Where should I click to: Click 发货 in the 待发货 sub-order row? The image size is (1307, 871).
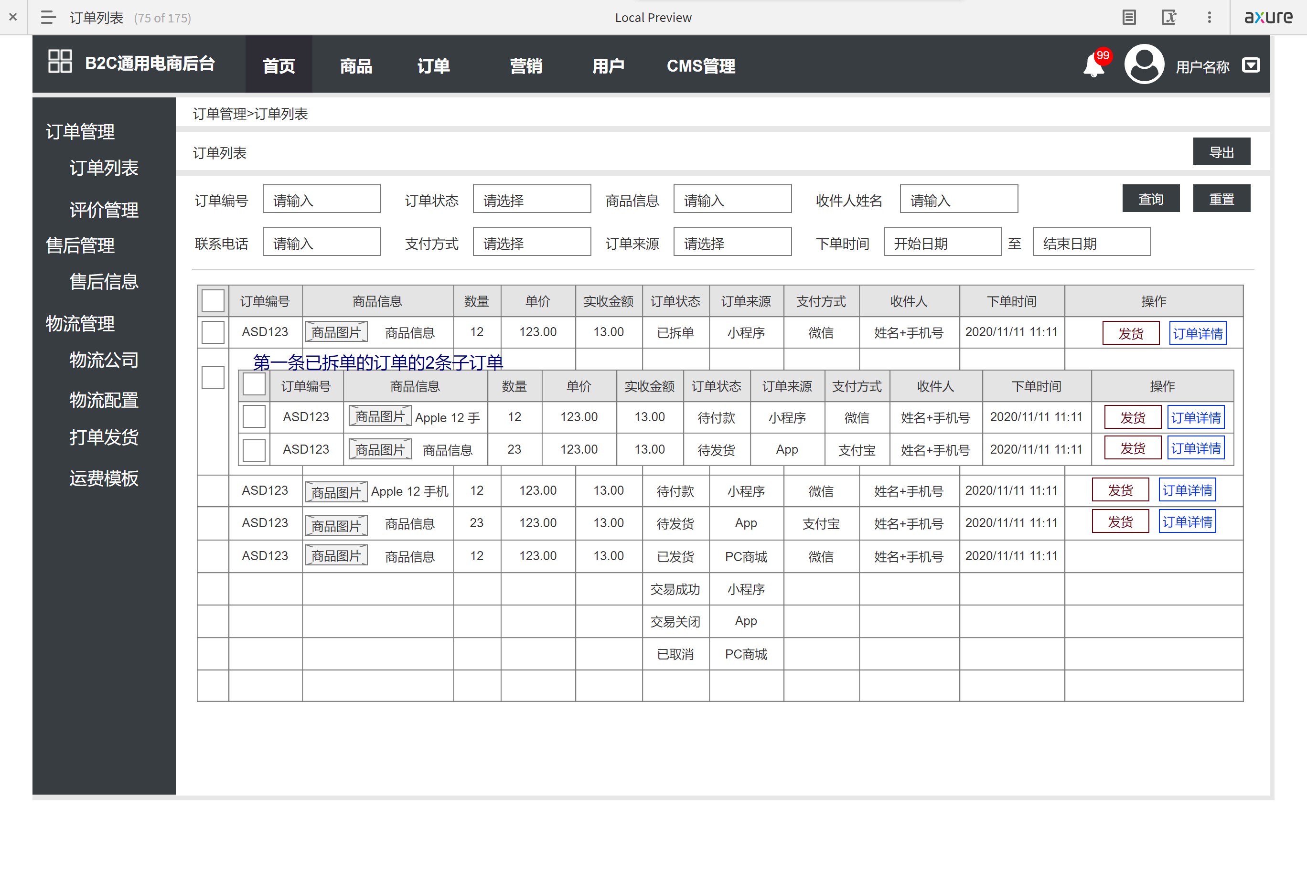[x=1133, y=448]
